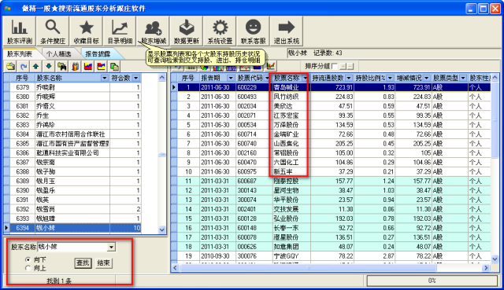
Task: Click the green down-arrow icon
Action: (x=49, y=66)
